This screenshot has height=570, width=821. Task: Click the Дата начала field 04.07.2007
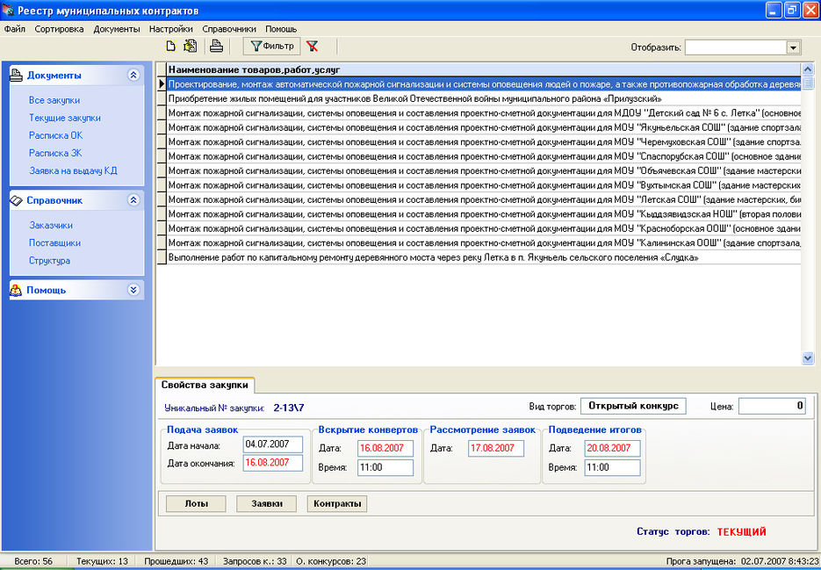(273, 444)
